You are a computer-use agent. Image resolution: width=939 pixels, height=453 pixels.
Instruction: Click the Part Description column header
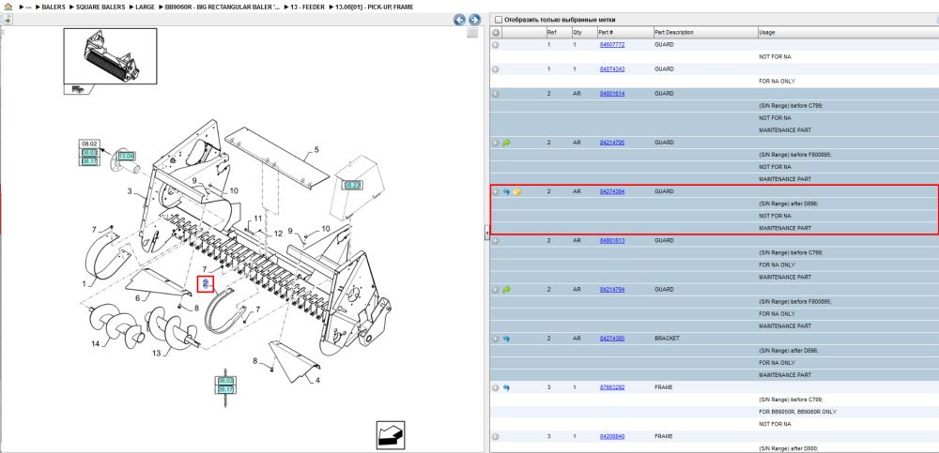pyautogui.click(x=705, y=32)
